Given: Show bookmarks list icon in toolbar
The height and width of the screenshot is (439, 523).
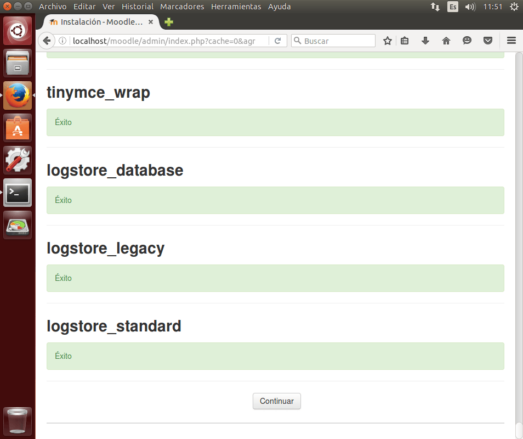Looking at the screenshot, I should tap(405, 41).
